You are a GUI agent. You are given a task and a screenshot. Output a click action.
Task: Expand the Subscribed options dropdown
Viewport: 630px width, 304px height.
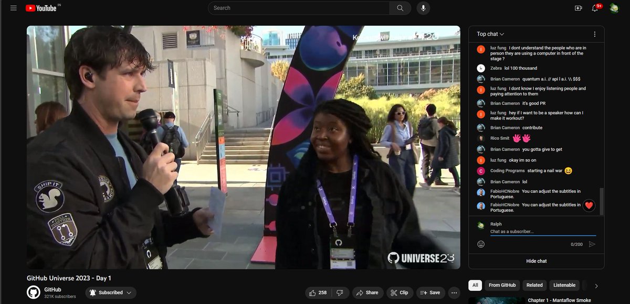[x=128, y=292]
